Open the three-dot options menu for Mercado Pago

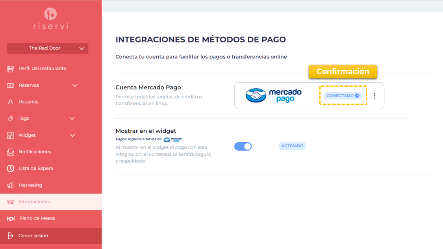point(374,96)
